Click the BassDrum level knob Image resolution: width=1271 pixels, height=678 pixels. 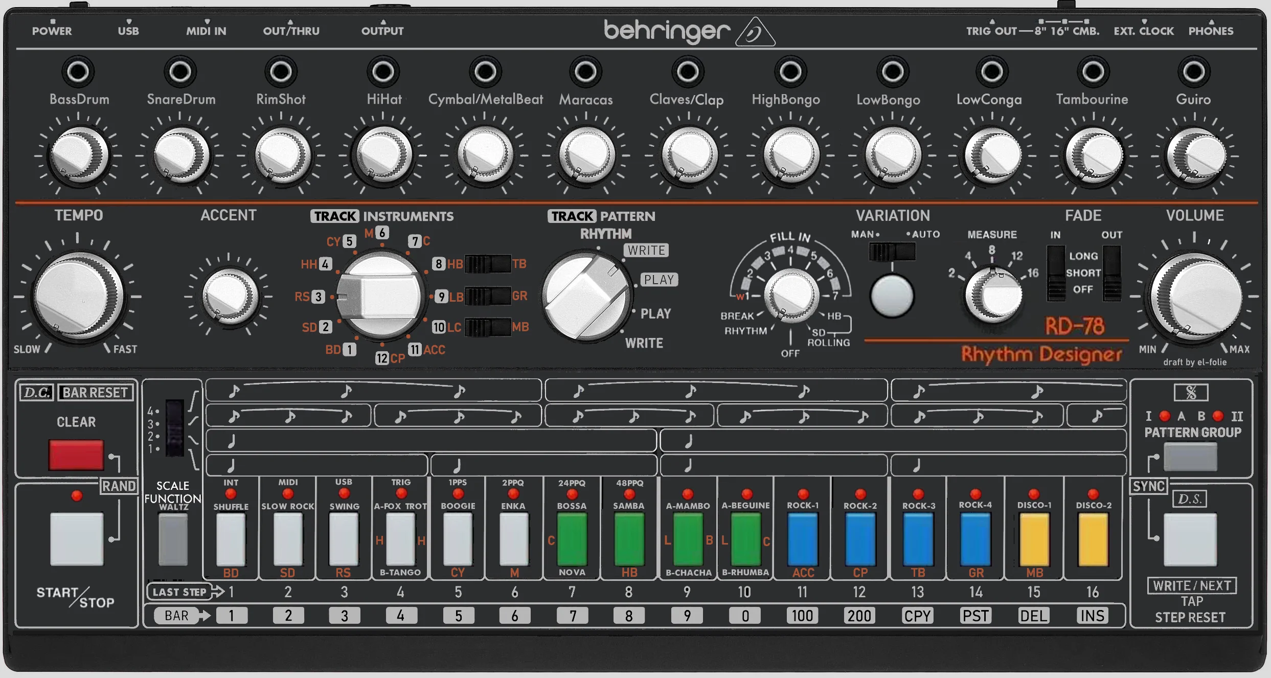click(x=78, y=155)
